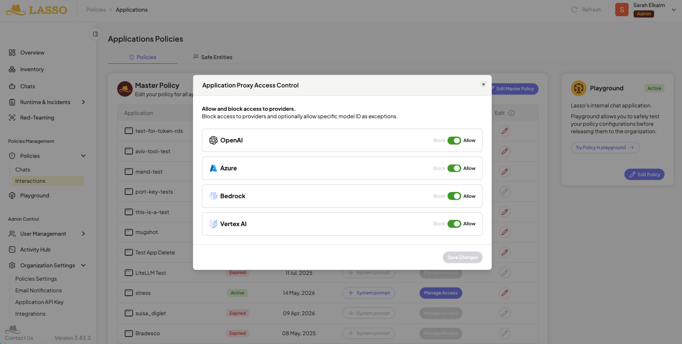Click the Lasso logo
This screenshot has height=344, width=682.
[36, 10]
